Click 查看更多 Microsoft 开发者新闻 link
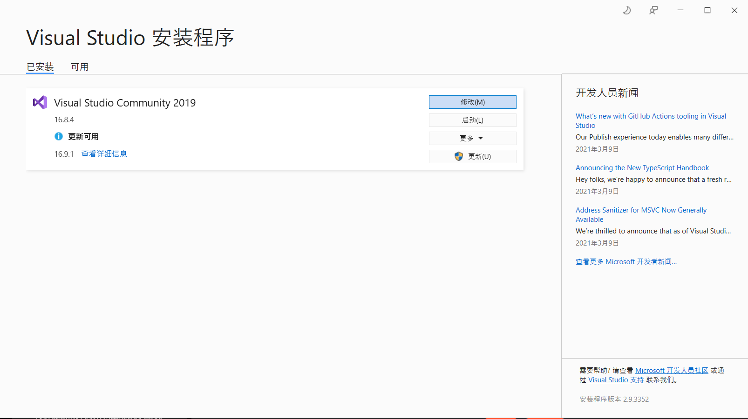The width and height of the screenshot is (748, 419). click(626, 261)
